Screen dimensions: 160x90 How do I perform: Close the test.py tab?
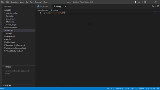click(x=66, y=6)
